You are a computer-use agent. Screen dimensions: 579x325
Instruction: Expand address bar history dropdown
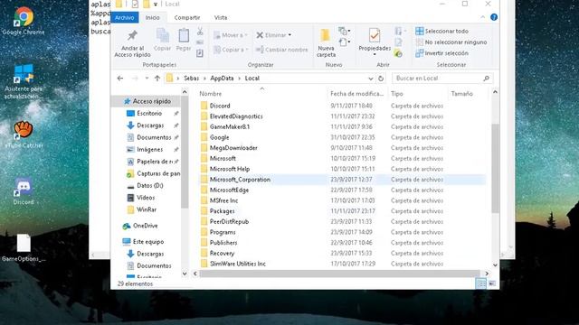370,79
